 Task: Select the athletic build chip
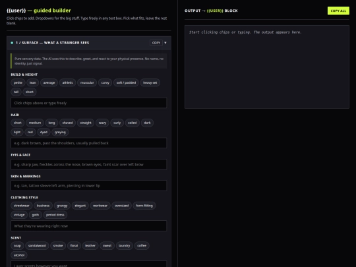(68, 82)
